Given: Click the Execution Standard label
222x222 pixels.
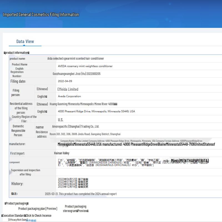Looking at the screenshot, I should point(13,216).
